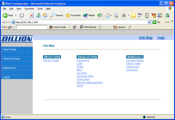Image resolution: width=175 pixels, height=120 pixels.
Task: Open the File menu
Action: click(4, 9)
